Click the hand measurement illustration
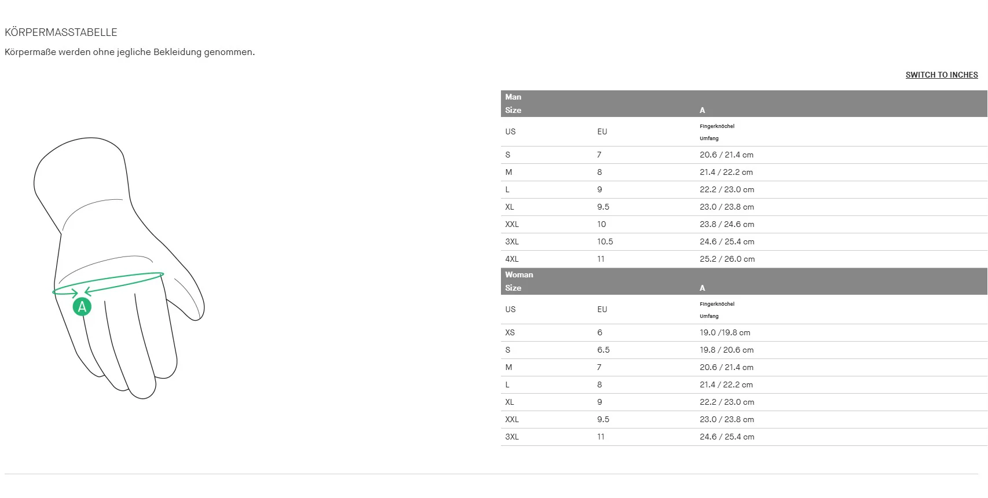 119,268
